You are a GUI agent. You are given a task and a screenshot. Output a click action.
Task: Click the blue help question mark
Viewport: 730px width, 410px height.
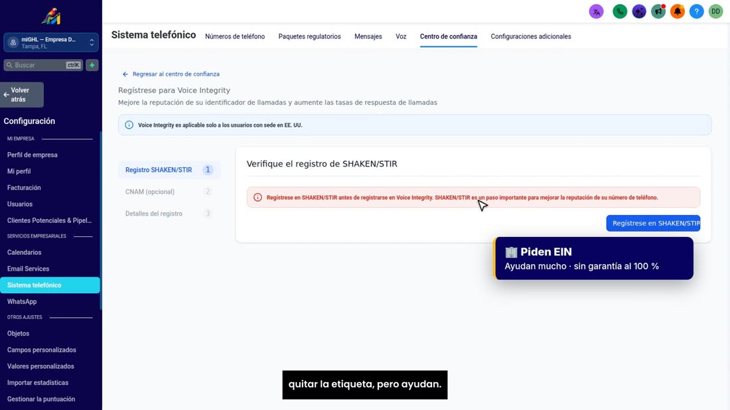[696, 12]
